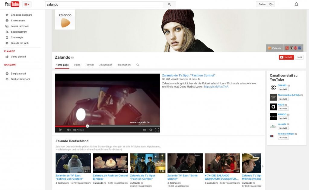Click the YouTube logo
Screen dimensions: 309x190
(x=12, y=4)
